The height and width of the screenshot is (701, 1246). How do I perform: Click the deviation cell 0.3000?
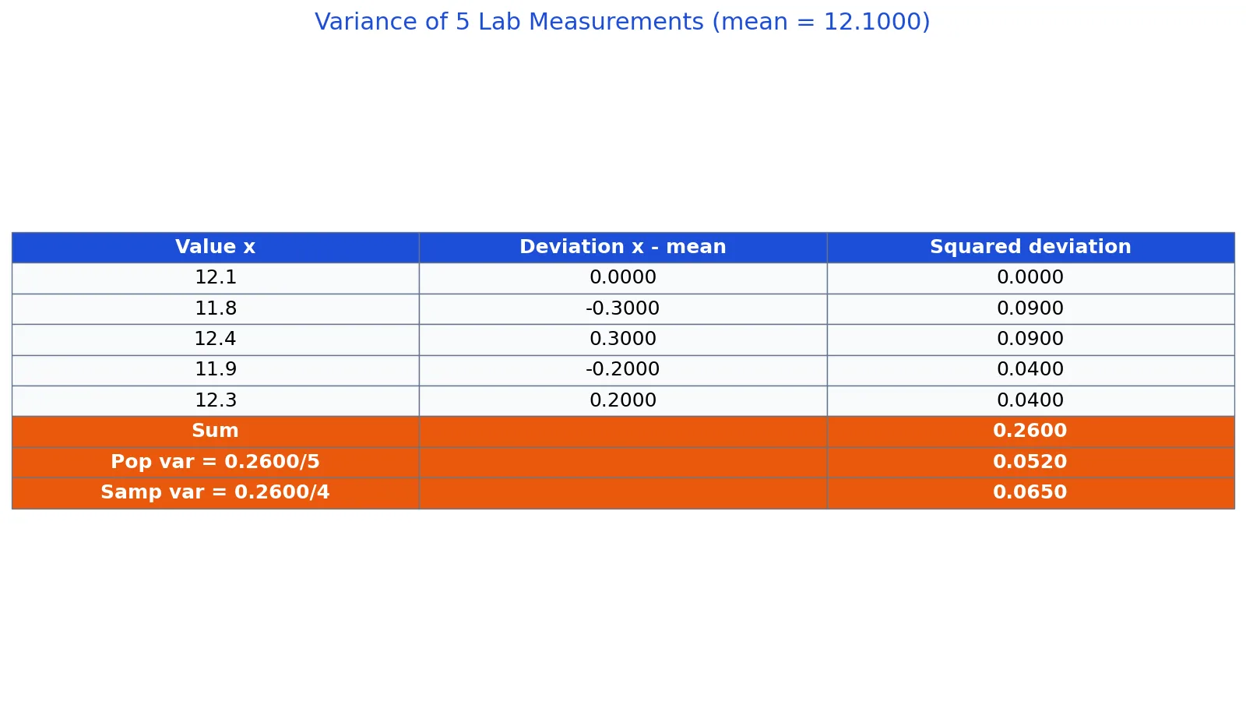pyautogui.click(x=623, y=340)
